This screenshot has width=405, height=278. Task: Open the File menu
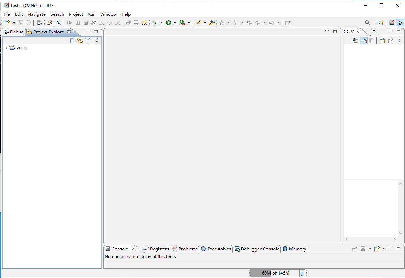7,14
